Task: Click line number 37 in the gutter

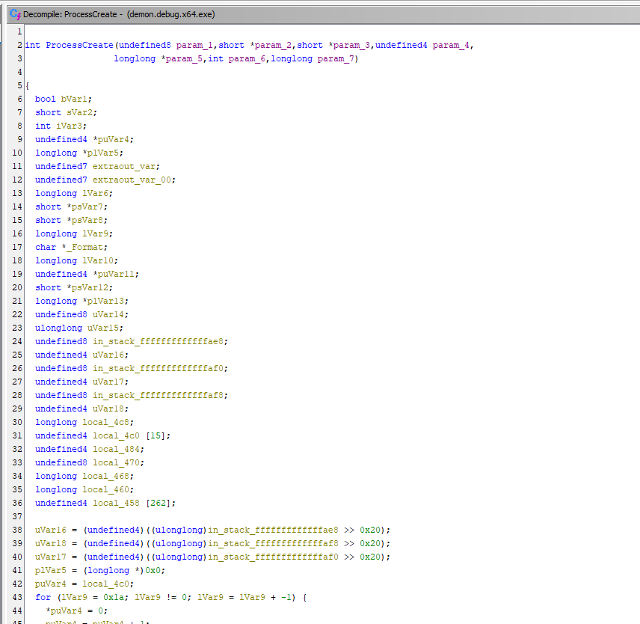Action: click(18, 516)
